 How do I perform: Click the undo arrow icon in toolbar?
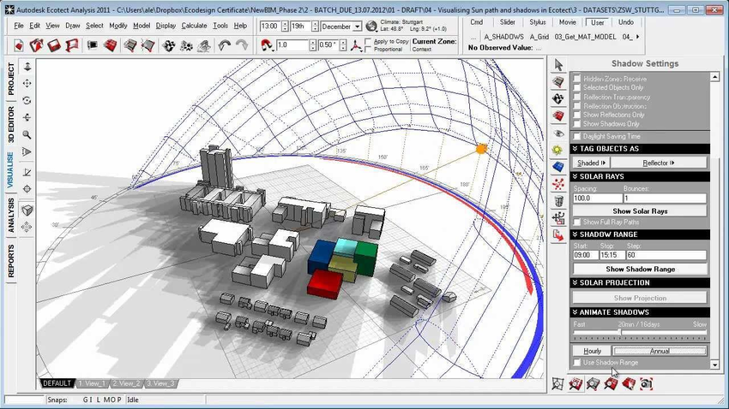[x=225, y=45]
